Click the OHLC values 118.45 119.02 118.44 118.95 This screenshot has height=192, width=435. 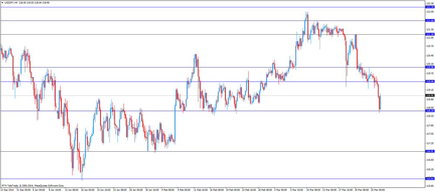coord(34,2)
